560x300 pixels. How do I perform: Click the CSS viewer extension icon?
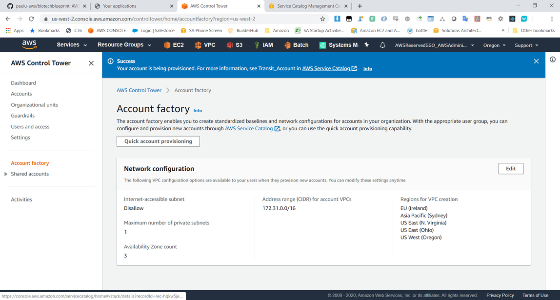click(396, 19)
